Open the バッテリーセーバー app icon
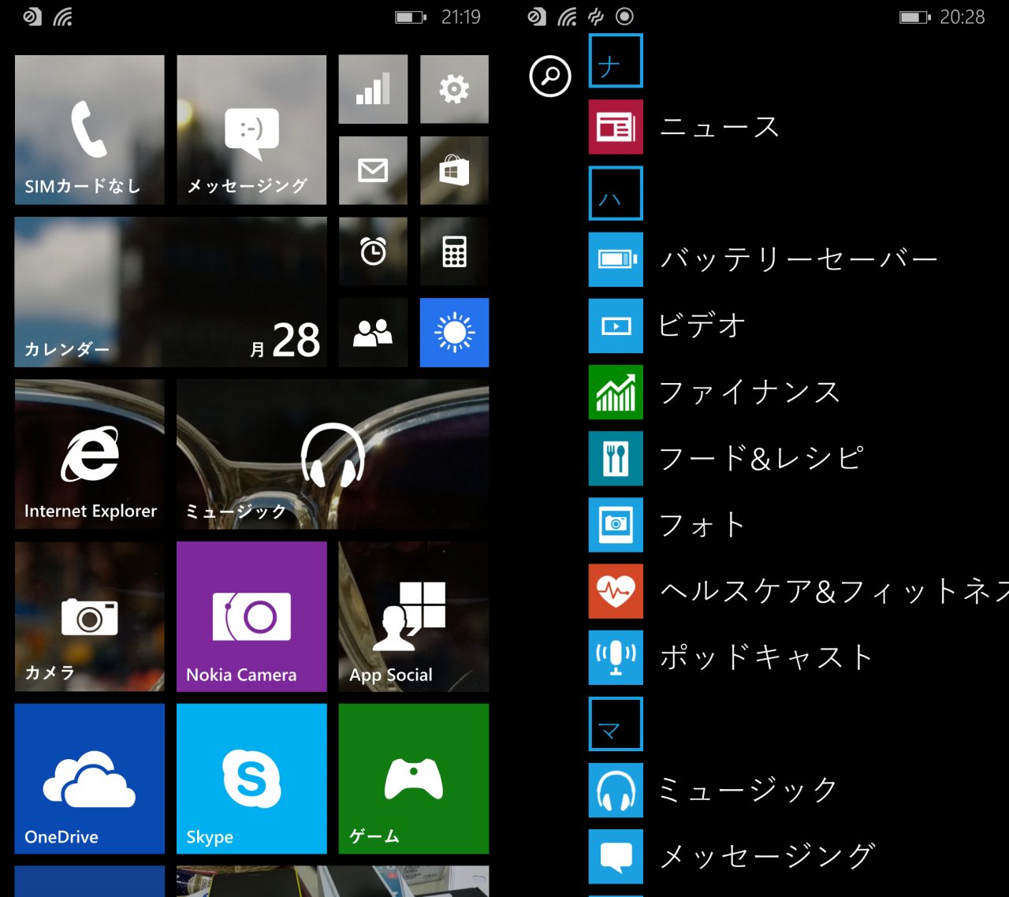The image size is (1009, 897). (616, 259)
